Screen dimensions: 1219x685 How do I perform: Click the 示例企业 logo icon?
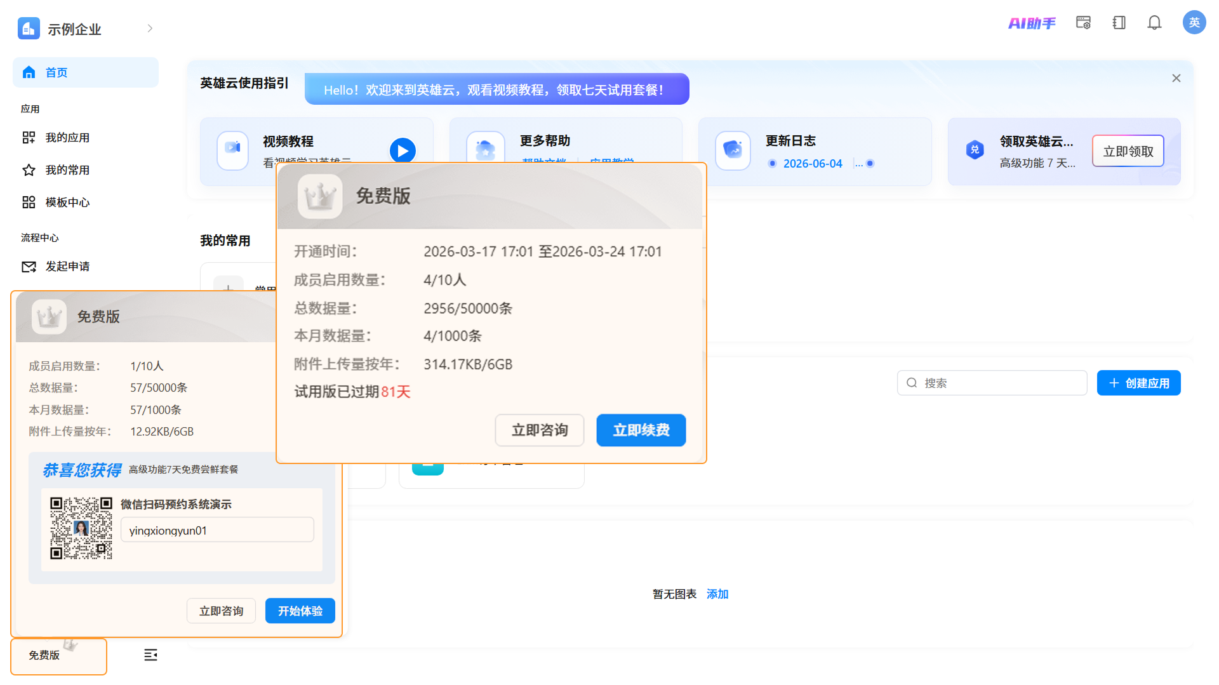(x=29, y=29)
